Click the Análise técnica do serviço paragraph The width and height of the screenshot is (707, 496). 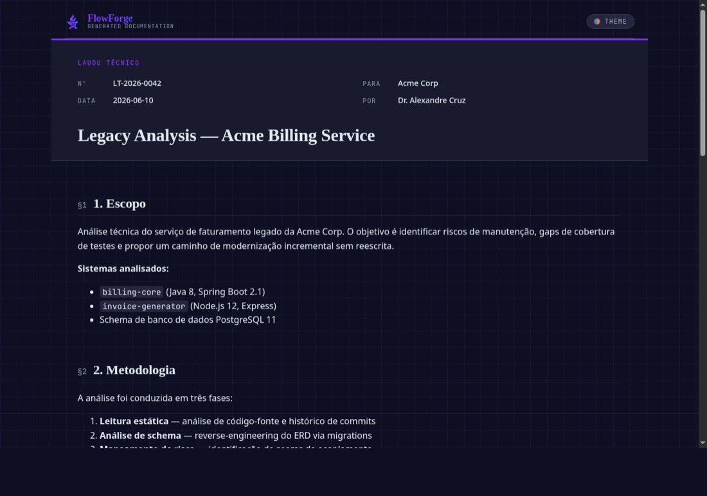pos(346,239)
